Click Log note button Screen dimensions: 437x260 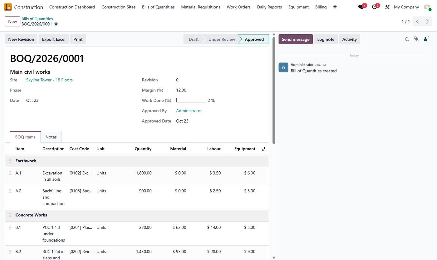coord(326,39)
